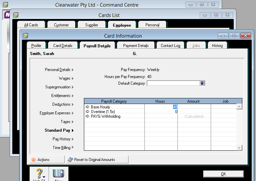Image resolution: width=256 pixels, height=181 pixels.
Task: Open the Taxes section
Action: coord(67,122)
